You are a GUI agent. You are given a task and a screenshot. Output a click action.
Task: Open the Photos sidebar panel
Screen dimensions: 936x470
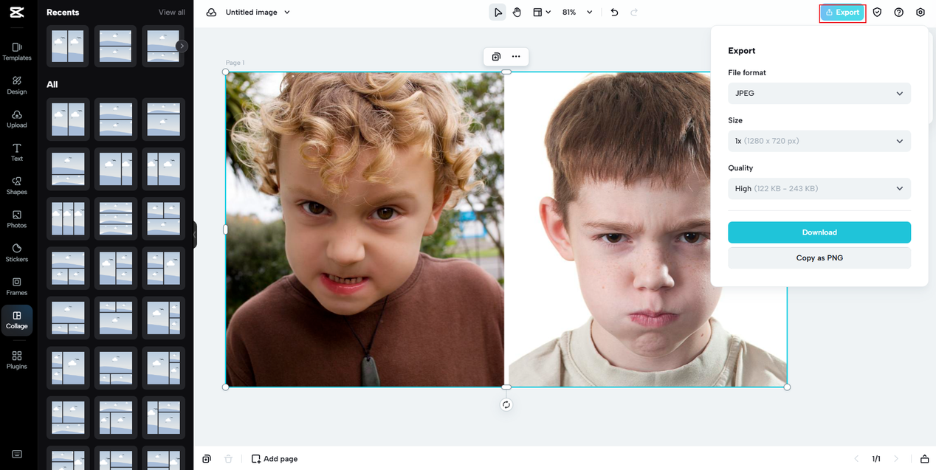17,218
